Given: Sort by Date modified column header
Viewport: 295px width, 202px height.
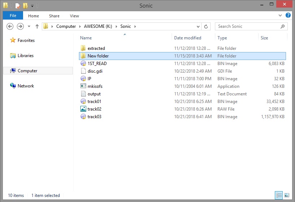Looking at the screenshot, I should 188,38.
